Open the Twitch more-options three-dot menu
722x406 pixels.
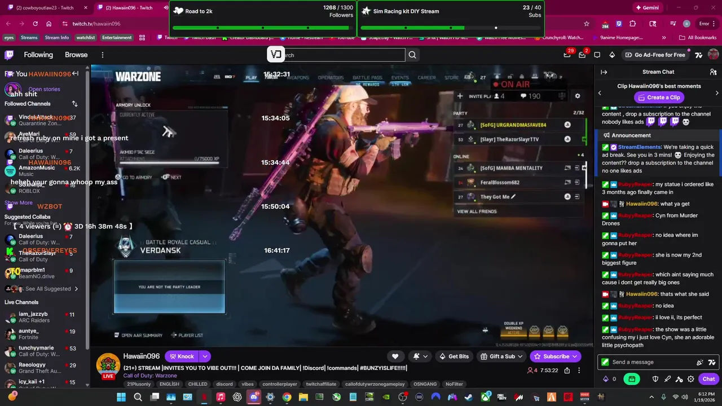[x=103, y=55]
